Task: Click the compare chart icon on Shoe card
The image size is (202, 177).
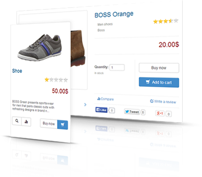Action: click(26, 122)
